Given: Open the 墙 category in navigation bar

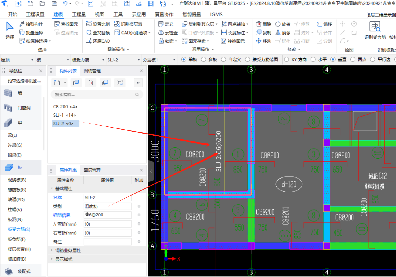Looking at the screenshot, I should point(21,93).
